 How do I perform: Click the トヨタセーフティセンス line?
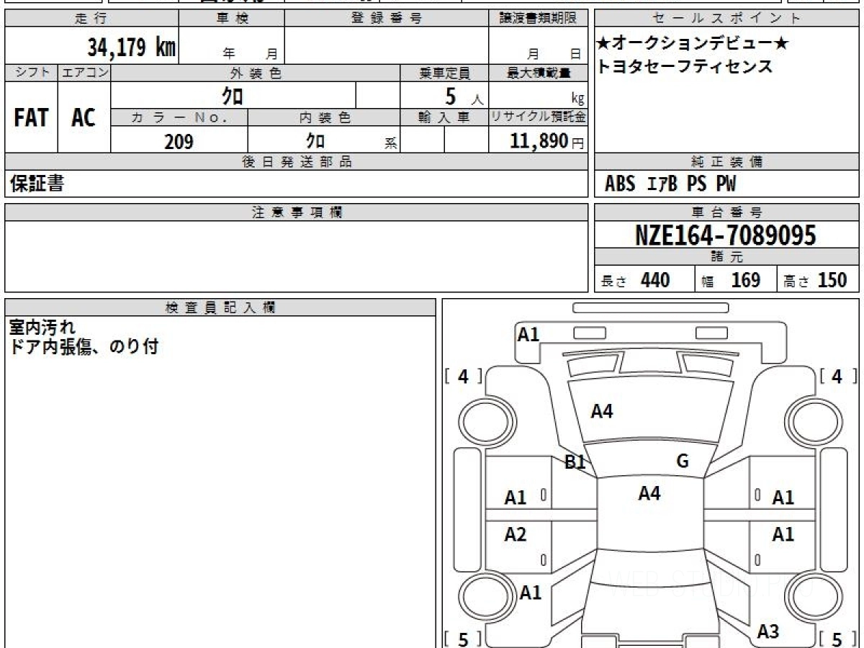(x=685, y=67)
